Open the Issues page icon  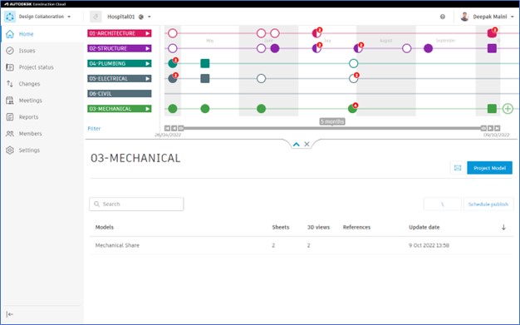click(10, 51)
